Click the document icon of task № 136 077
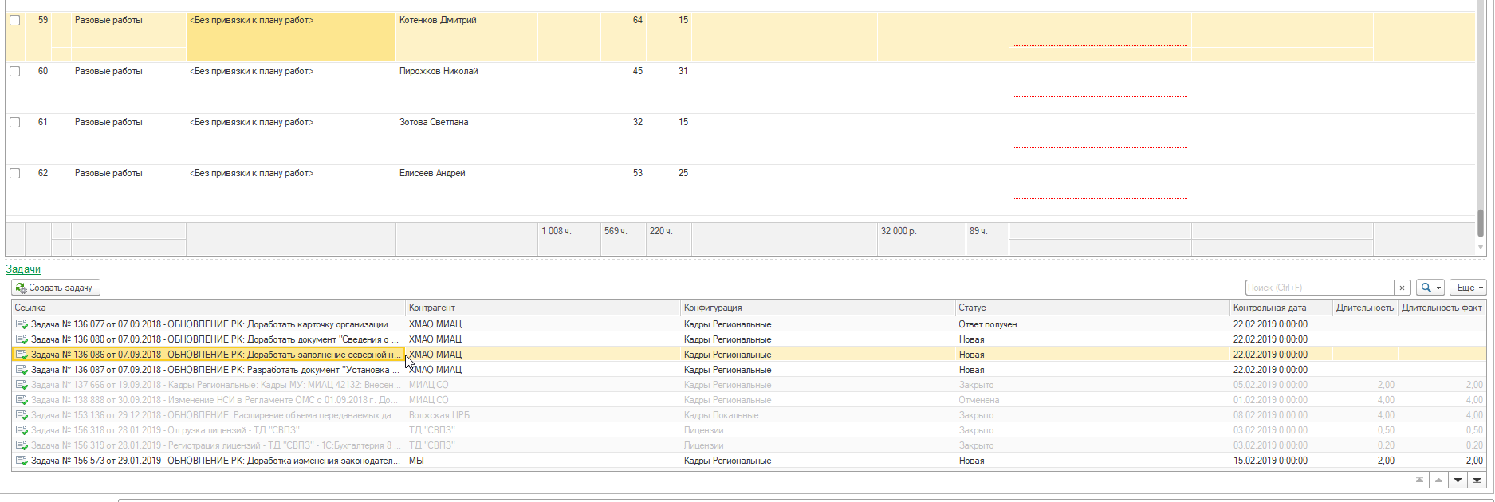This screenshot has width=1495, height=502. coord(22,324)
